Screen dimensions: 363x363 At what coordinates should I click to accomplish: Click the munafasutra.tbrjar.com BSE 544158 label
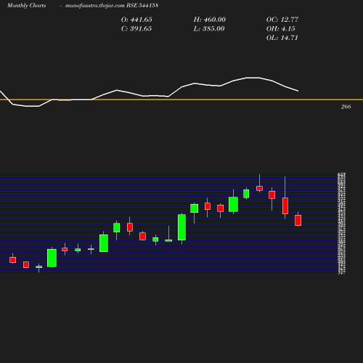112,5
